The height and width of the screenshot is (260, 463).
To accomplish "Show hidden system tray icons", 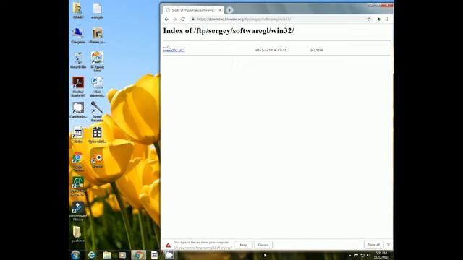I will click(x=350, y=255).
